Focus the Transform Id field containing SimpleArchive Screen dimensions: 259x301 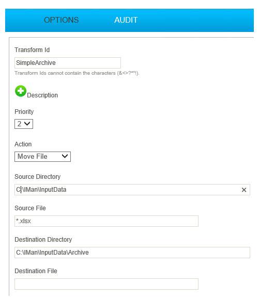pos(68,63)
